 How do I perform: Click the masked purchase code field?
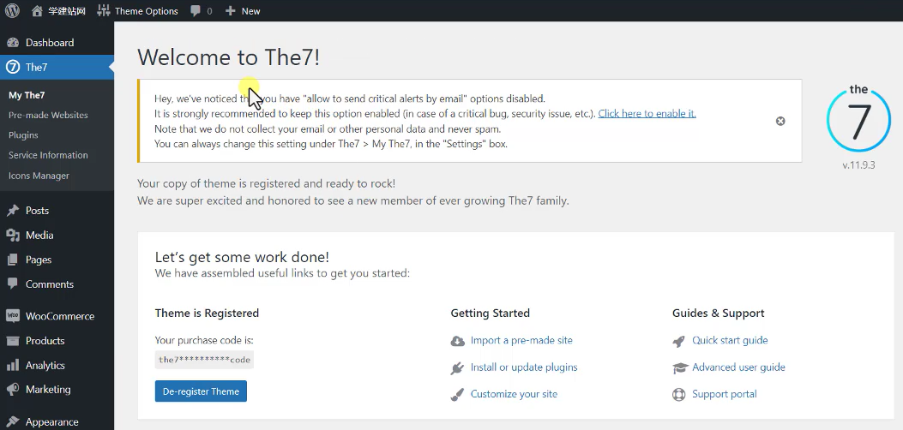click(x=204, y=360)
